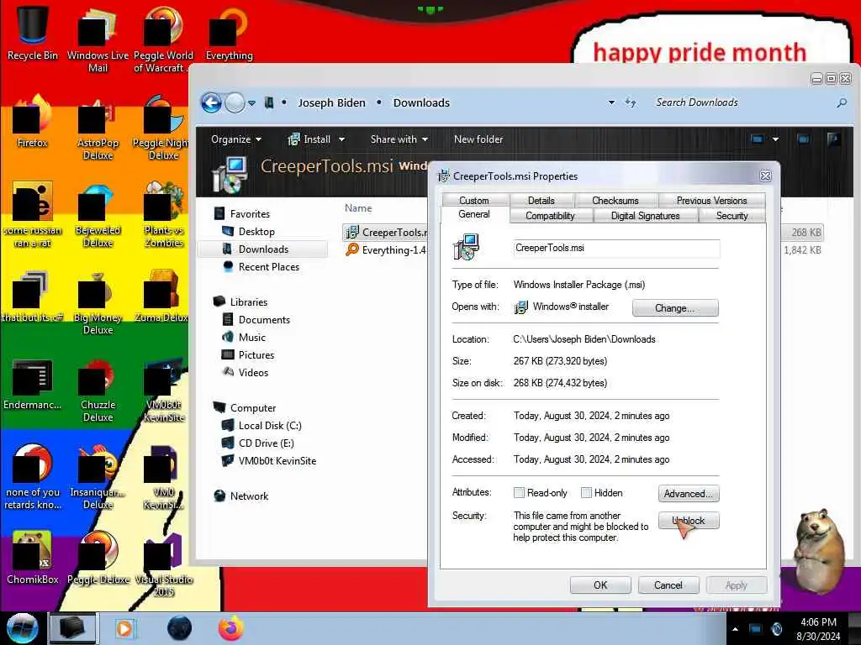Select the Recycle Bin desktop icon
The height and width of the screenshot is (645, 861).
coord(33,32)
